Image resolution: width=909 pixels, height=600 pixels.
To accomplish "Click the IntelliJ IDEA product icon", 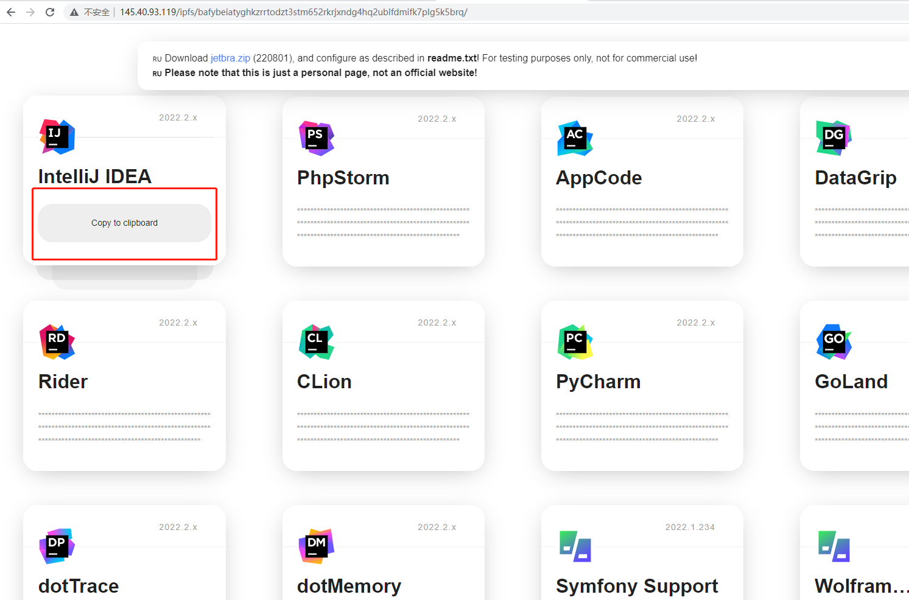I will [57, 137].
